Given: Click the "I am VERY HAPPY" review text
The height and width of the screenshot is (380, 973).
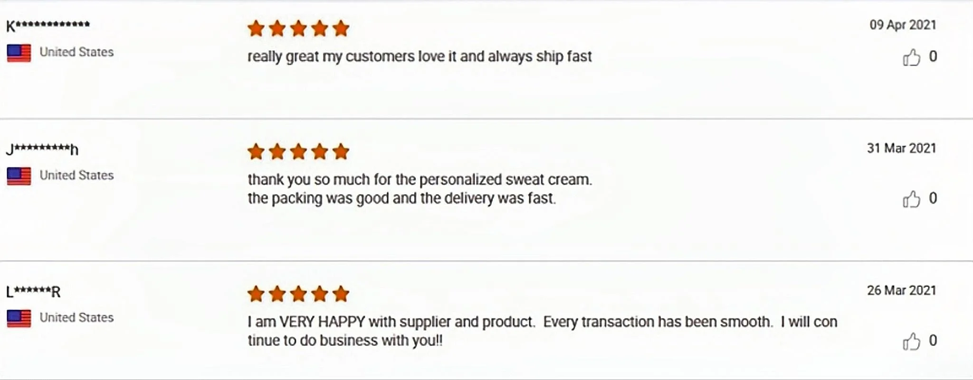Looking at the screenshot, I should [542, 322].
